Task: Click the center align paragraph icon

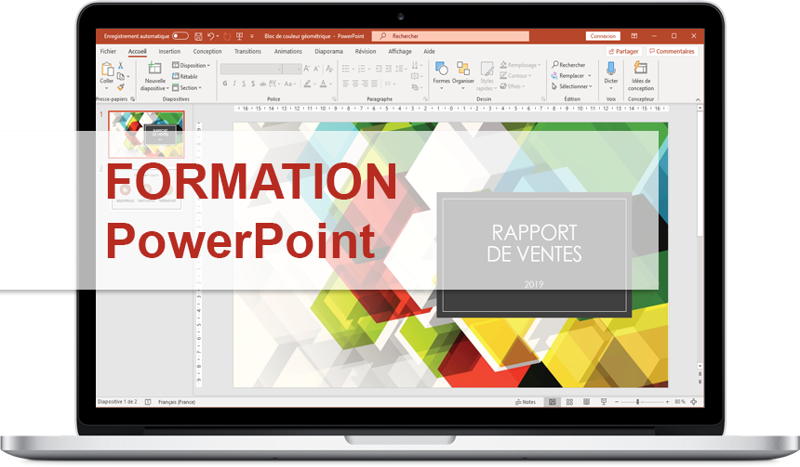Action: [x=355, y=84]
